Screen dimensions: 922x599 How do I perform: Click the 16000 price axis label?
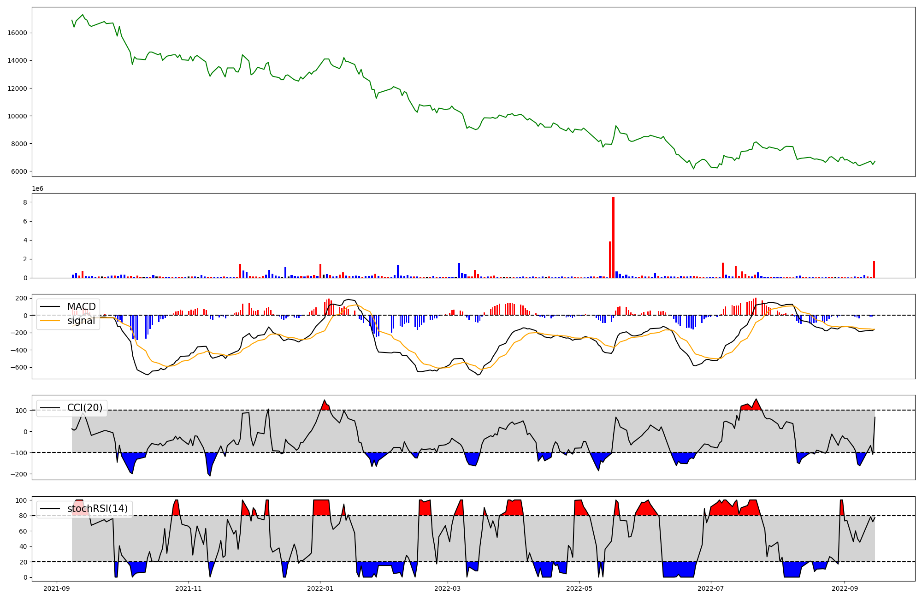coord(17,33)
